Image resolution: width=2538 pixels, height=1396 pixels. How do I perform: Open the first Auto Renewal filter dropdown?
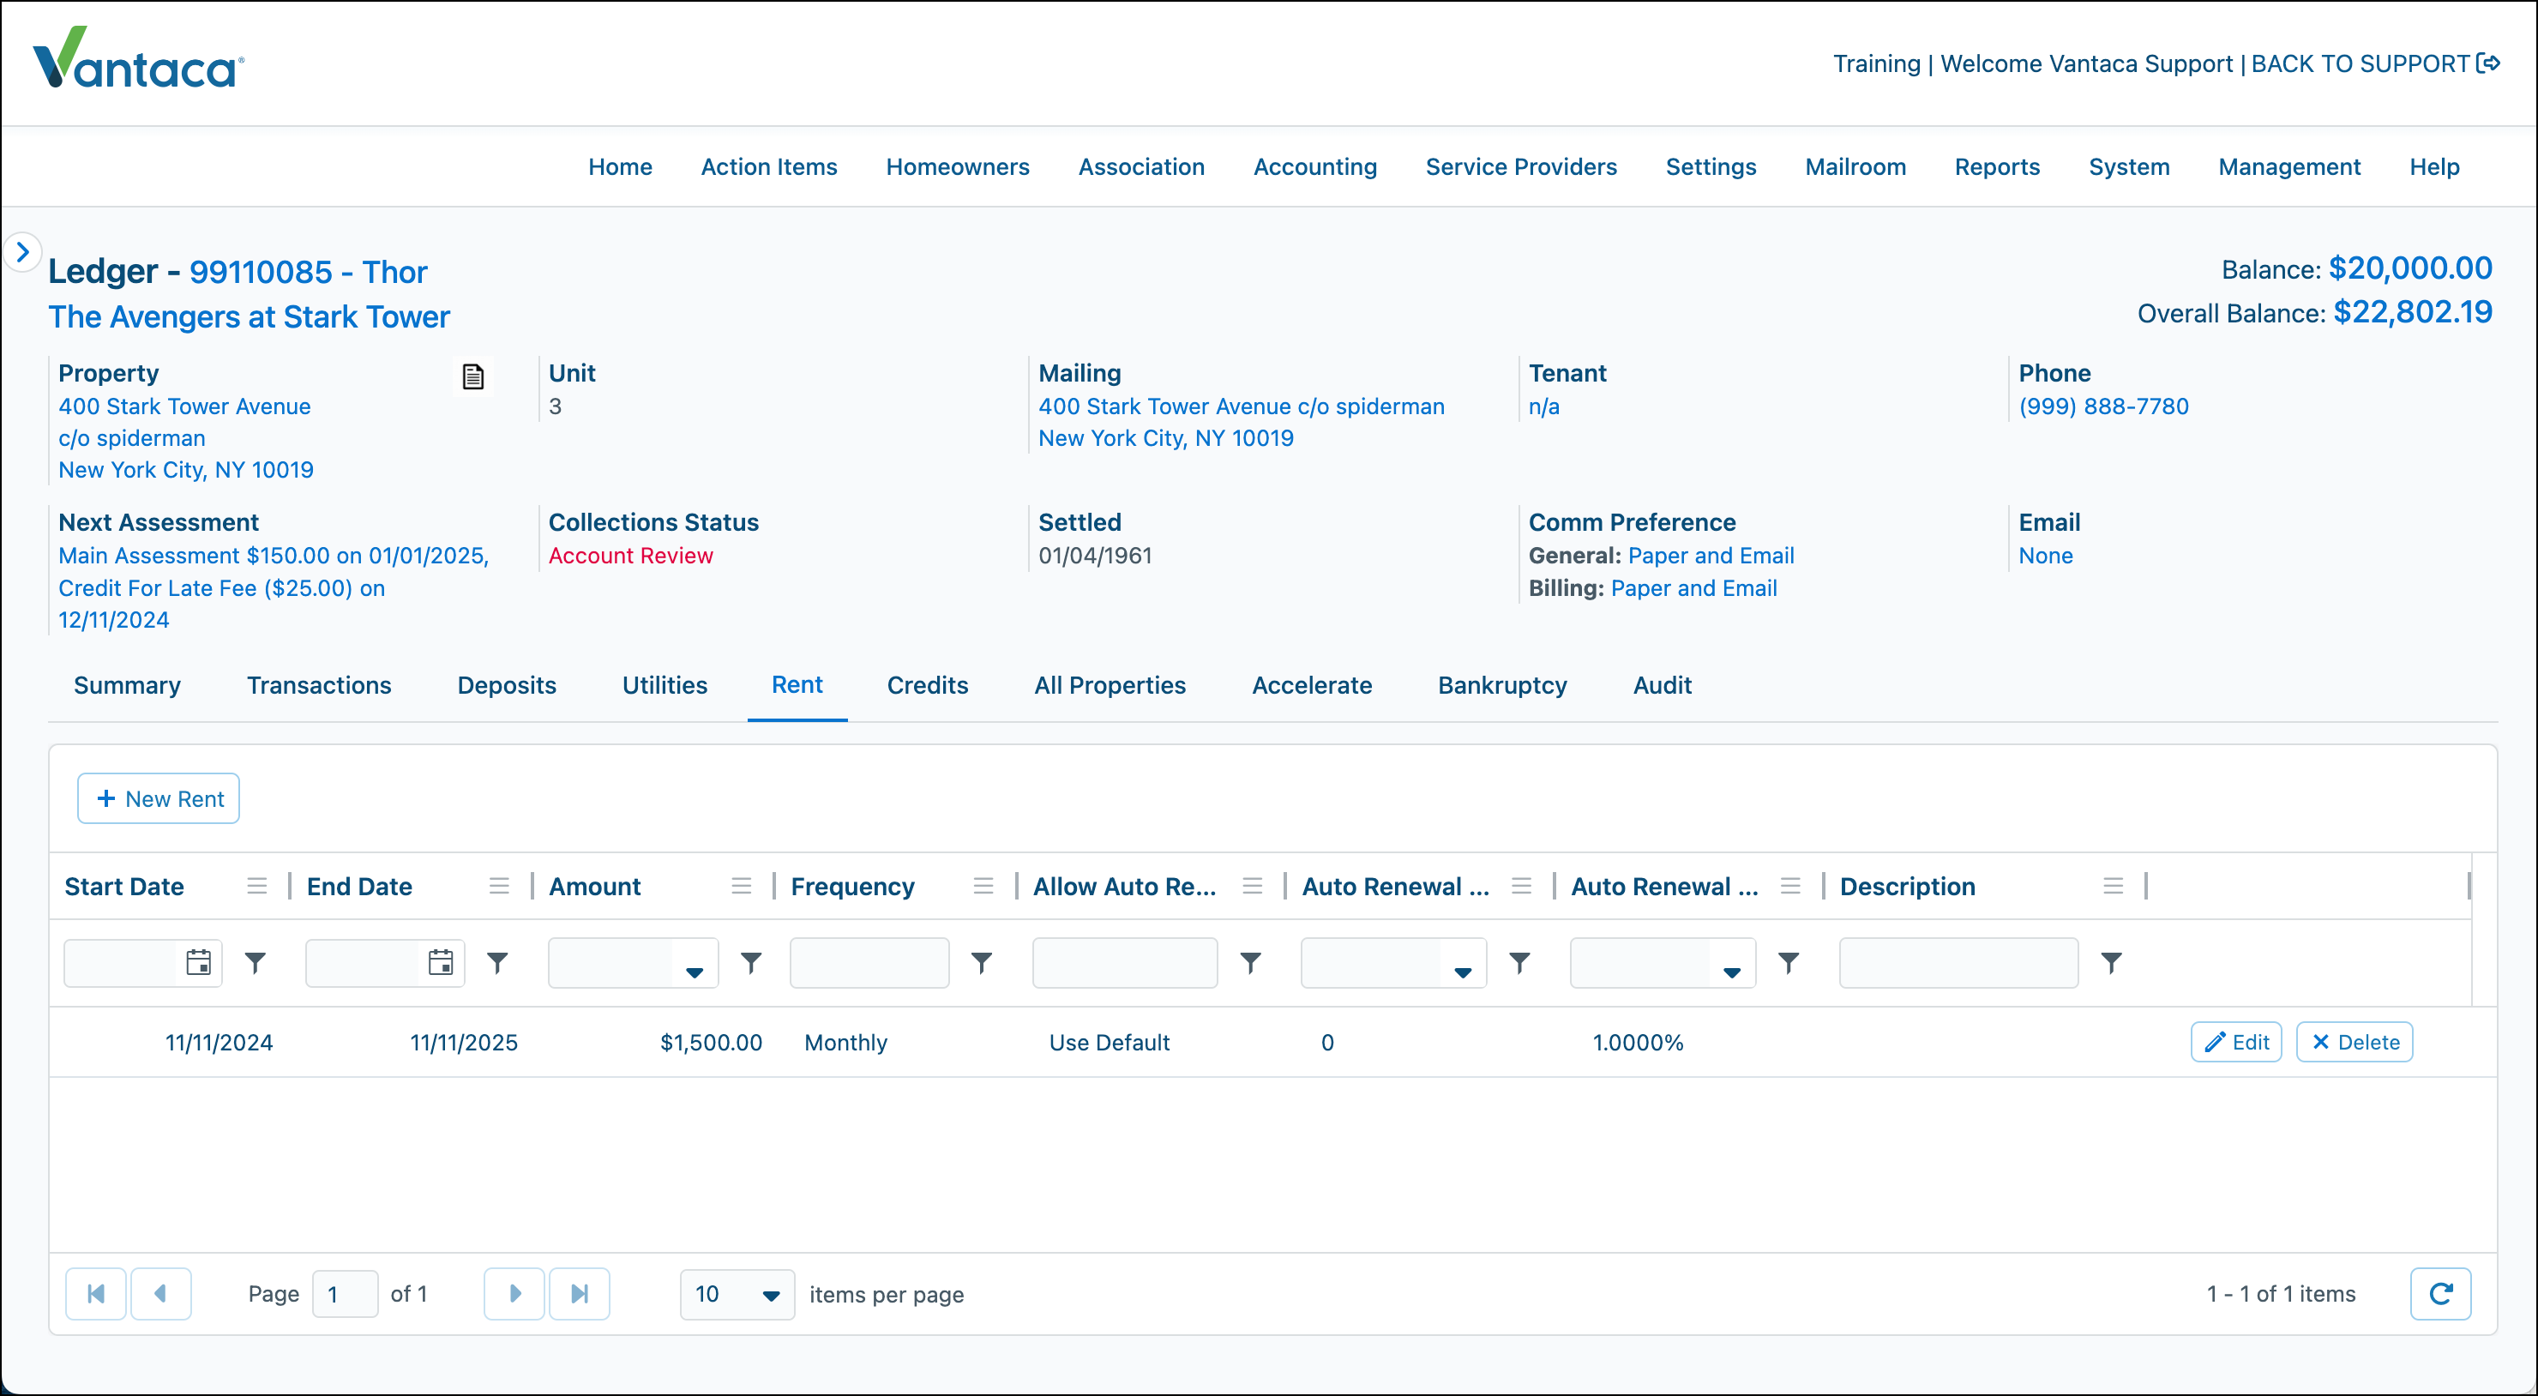[1462, 972]
